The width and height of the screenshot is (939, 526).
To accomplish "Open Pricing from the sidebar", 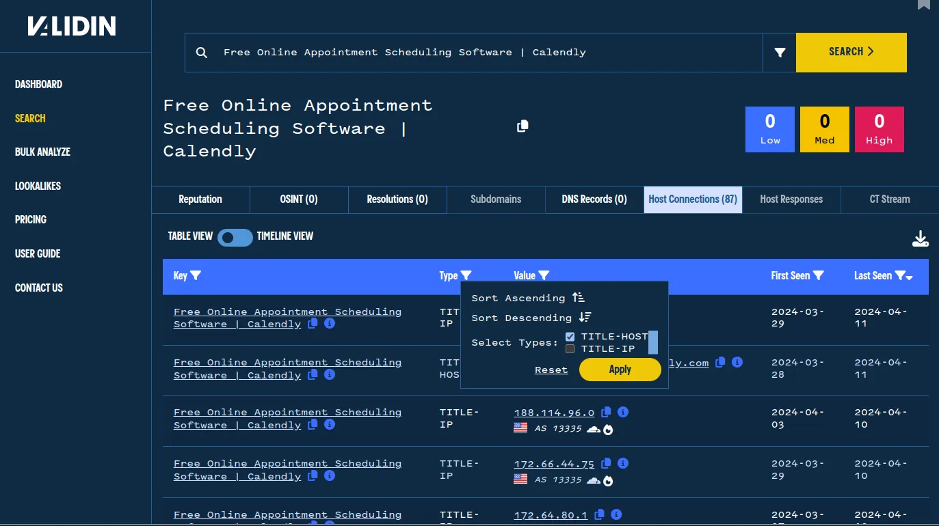I will pos(31,219).
